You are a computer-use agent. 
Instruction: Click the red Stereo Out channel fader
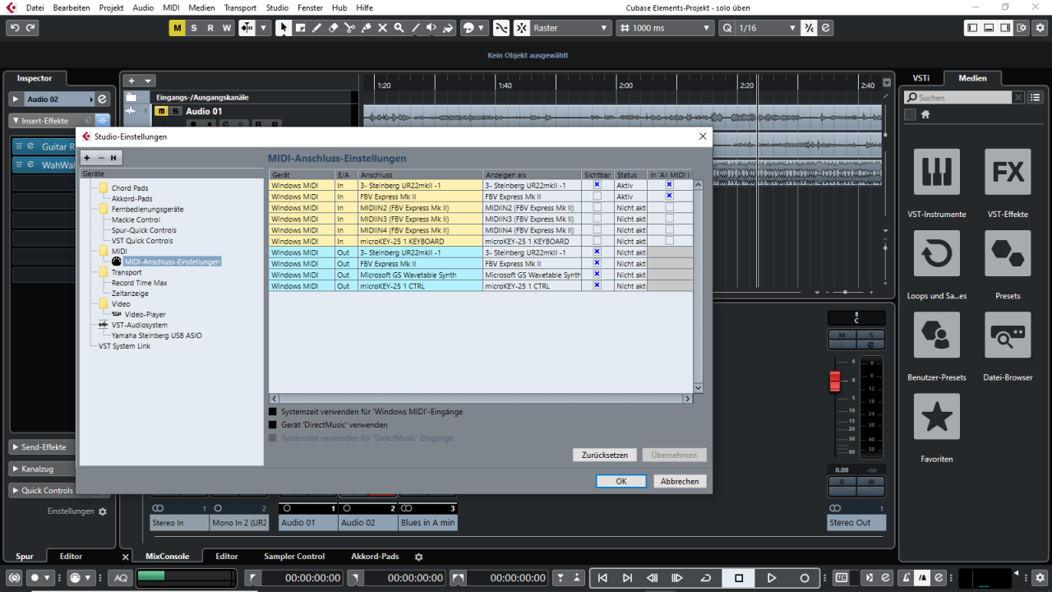[x=835, y=382]
